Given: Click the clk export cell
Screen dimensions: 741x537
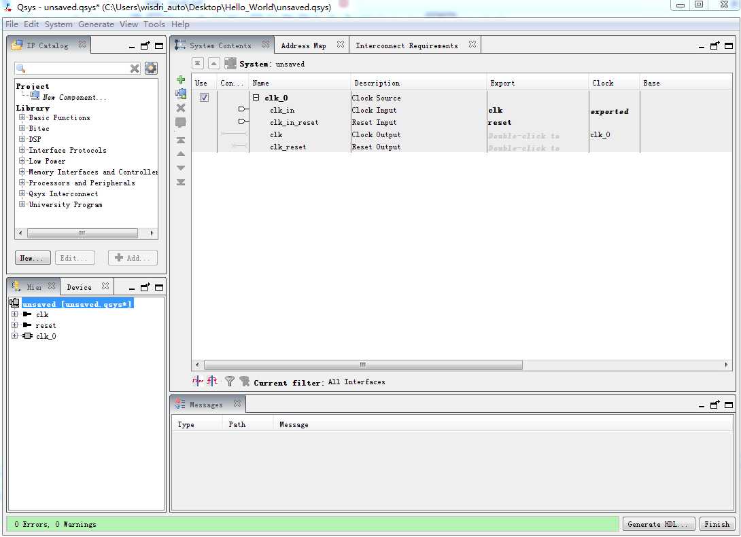Looking at the screenshot, I should click(537, 110).
